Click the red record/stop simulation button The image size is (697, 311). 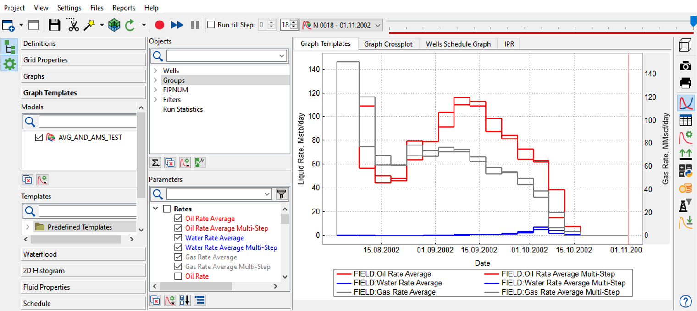point(159,25)
